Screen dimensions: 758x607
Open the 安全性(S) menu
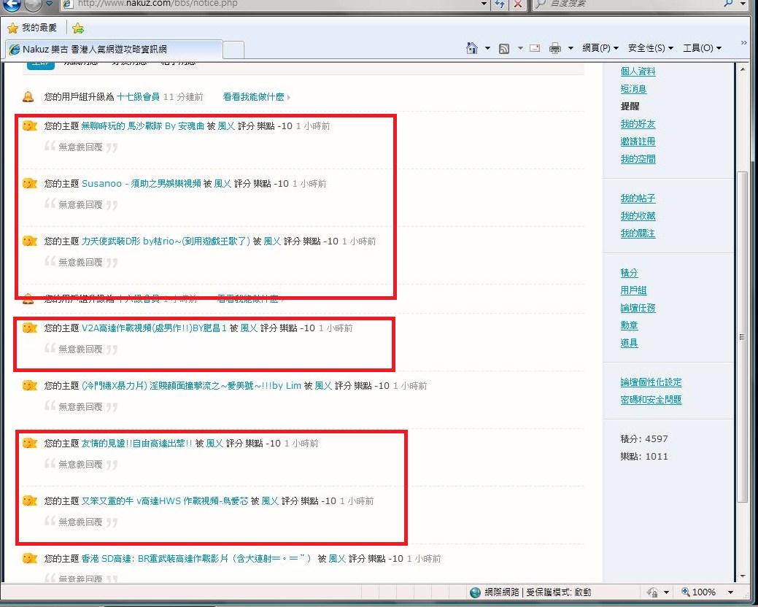click(x=650, y=48)
